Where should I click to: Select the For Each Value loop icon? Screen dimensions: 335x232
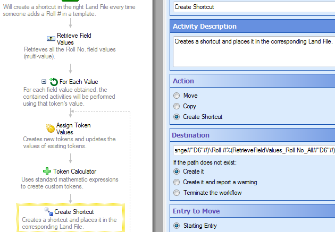point(54,82)
